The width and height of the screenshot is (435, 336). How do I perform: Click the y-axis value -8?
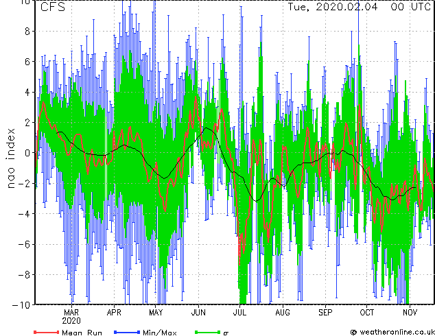pos(25,275)
